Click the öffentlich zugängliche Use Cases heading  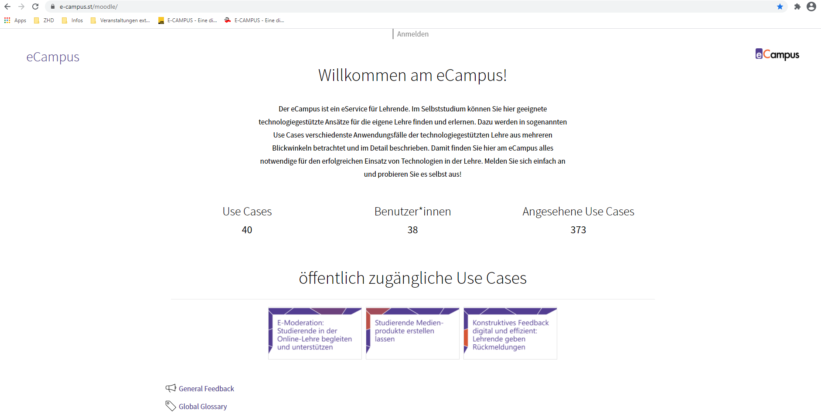pos(412,278)
